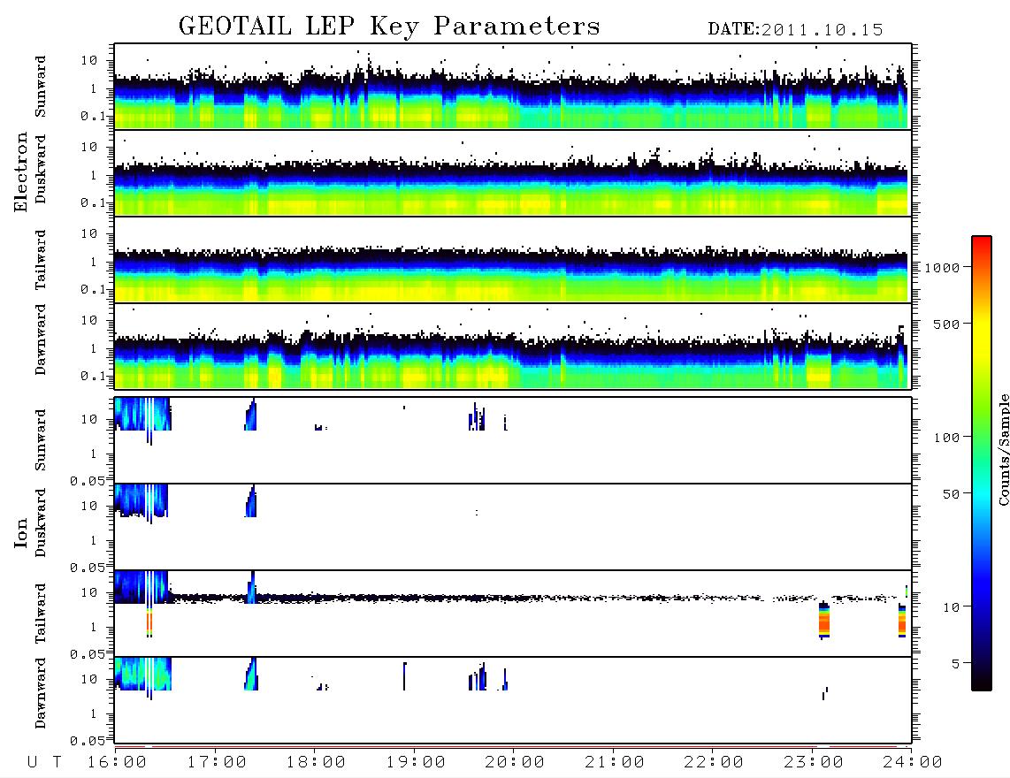Click the Electron Tailward spectrogram panel
Screen dimensions: 1010x778
(x=513, y=260)
